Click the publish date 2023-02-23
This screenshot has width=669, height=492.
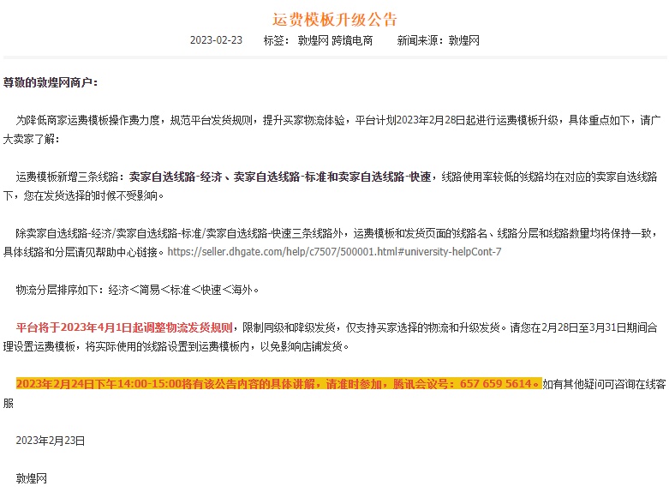pyautogui.click(x=216, y=40)
